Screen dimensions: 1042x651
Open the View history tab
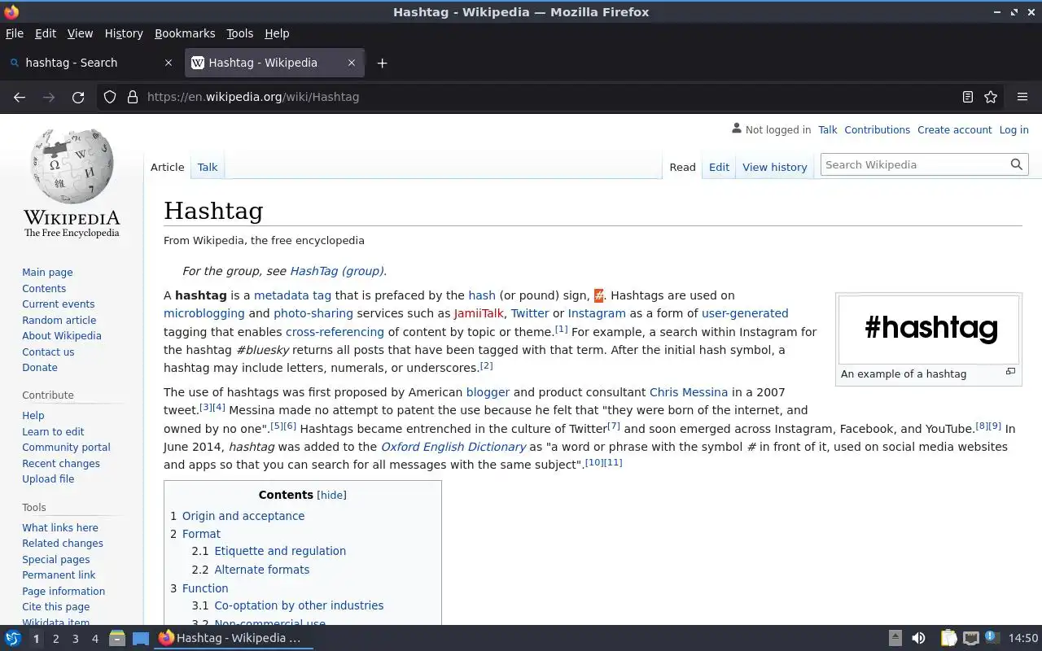tap(775, 167)
